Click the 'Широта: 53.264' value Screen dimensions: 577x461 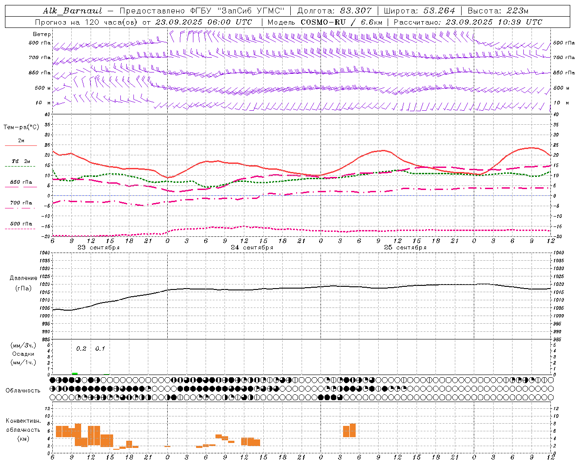[420, 11]
